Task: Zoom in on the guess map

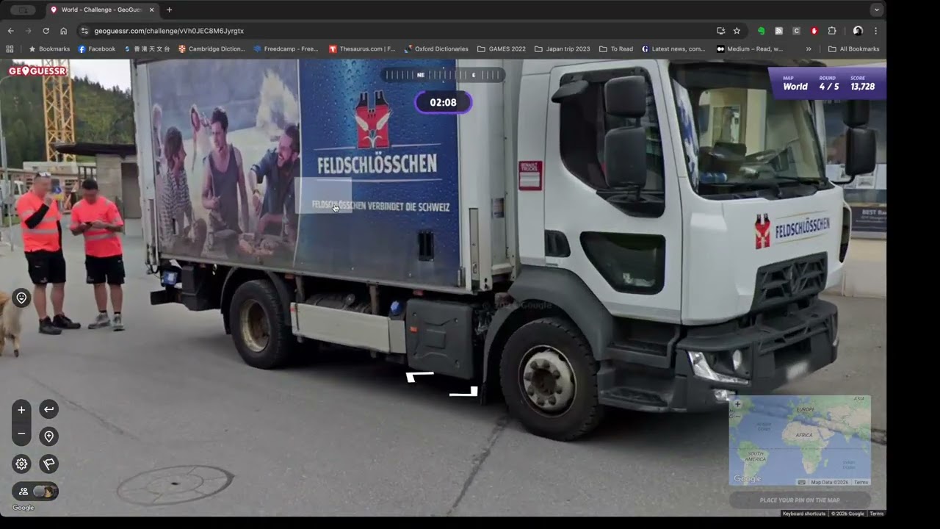Action: (x=737, y=404)
